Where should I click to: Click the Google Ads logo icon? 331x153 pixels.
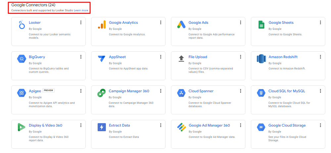(181, 25)
